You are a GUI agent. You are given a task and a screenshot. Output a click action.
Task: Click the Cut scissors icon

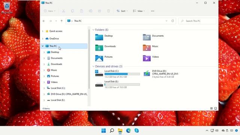(63, 11)
